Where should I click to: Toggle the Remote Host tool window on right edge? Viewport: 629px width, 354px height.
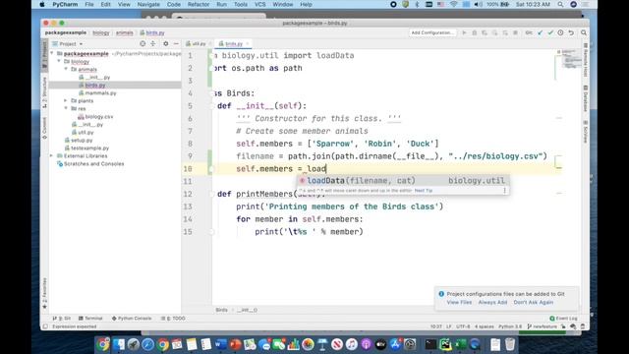coord(586,60)
